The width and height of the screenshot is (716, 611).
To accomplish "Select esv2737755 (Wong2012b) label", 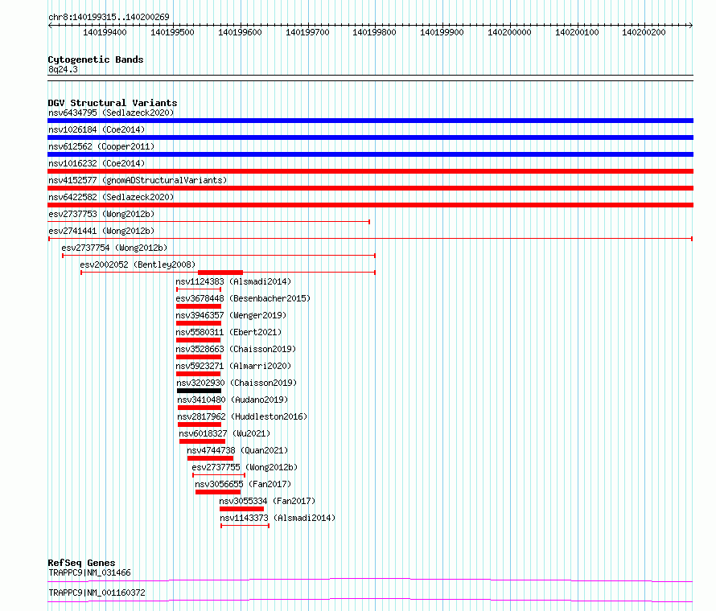I will point(245,467).
